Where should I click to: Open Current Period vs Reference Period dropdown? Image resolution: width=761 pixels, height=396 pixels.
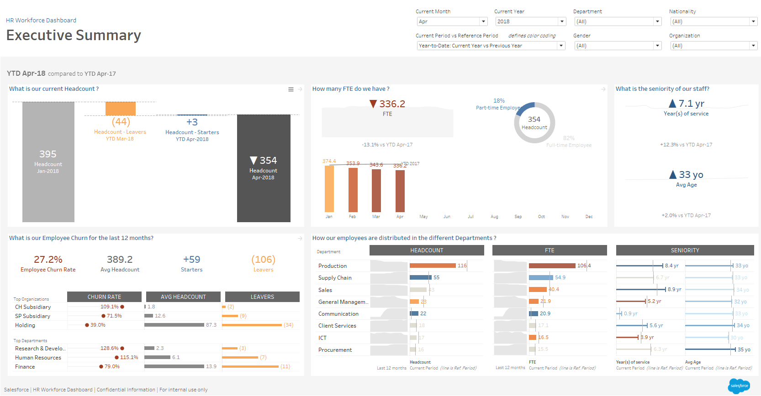[x=561, y=46]
